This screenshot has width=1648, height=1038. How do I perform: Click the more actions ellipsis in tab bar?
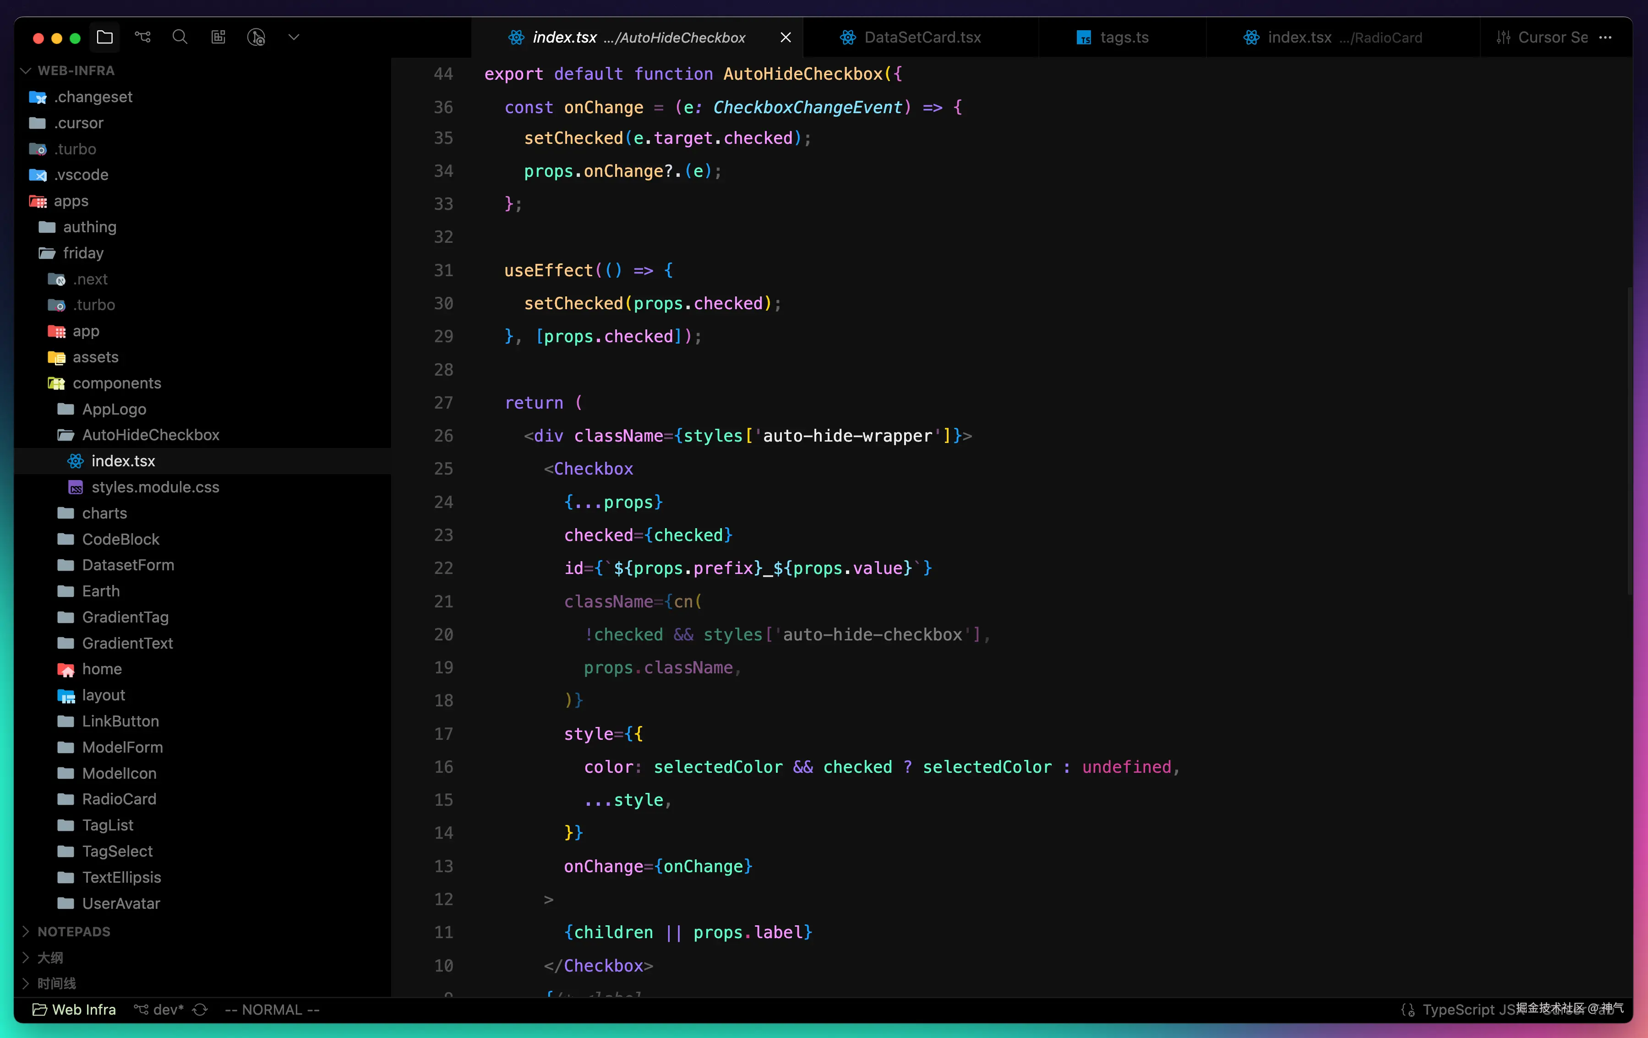click(1605, 38)
